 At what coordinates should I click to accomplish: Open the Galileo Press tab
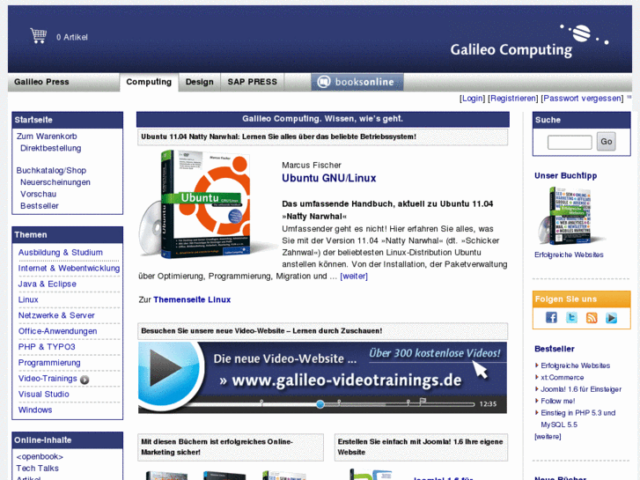point(41,82)
